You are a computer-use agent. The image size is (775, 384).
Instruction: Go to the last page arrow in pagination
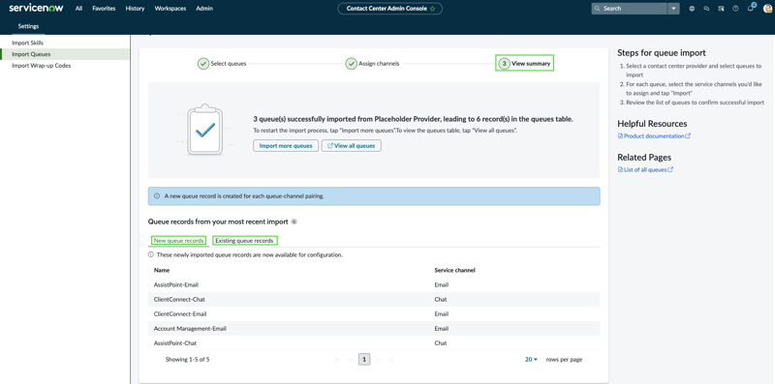tap(392, 359)
